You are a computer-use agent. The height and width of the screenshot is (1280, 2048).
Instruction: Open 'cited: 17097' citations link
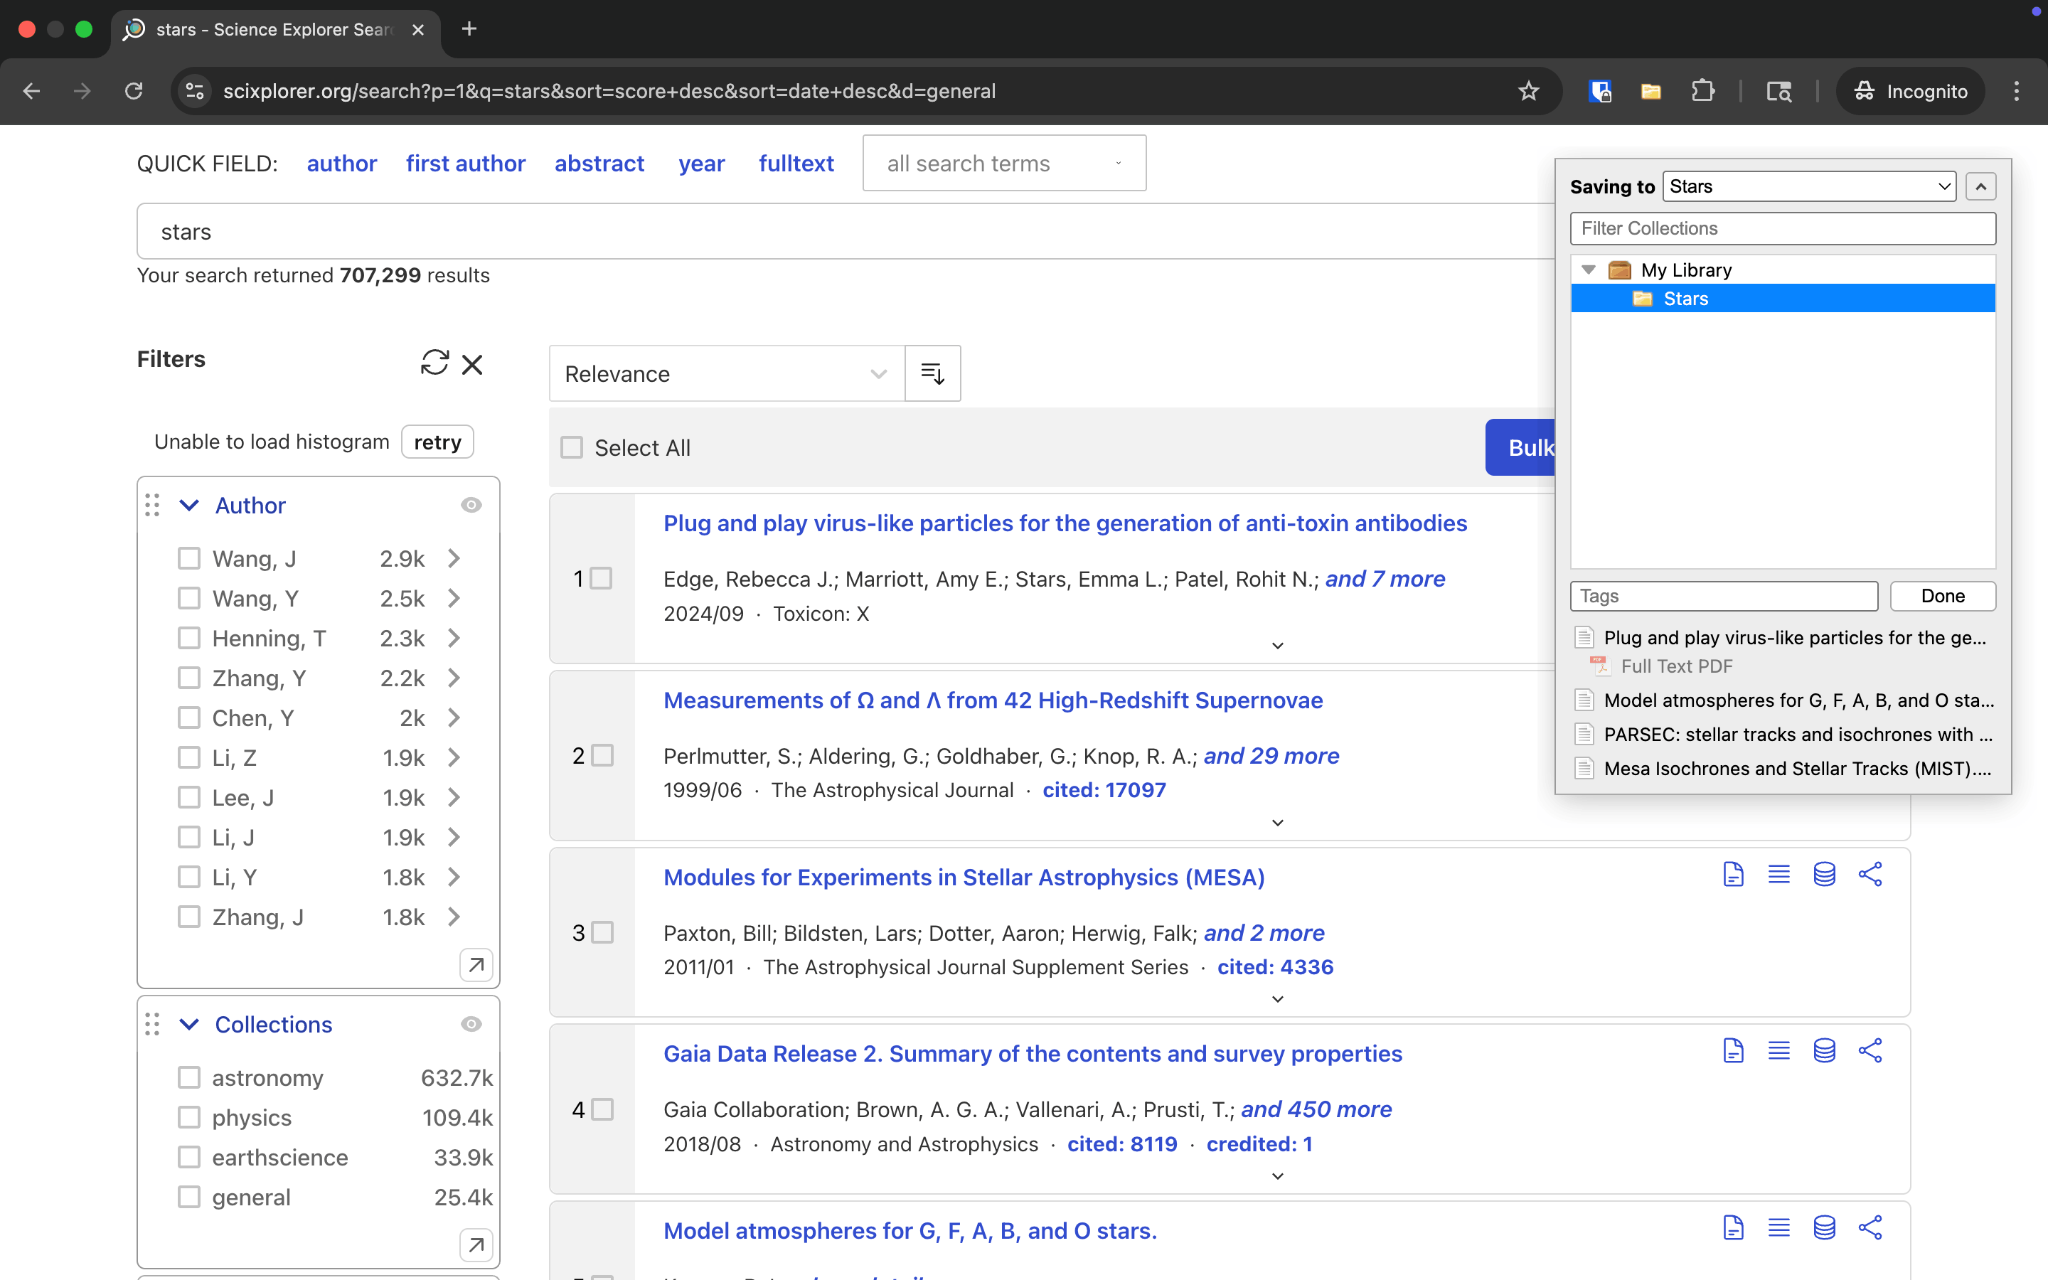[x=1104, y=790]
